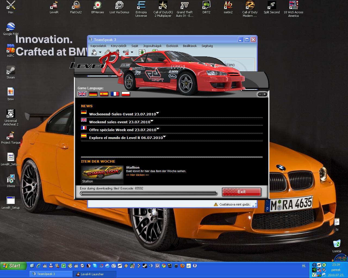Open the LevelR desktop shortcut

[54, 7]
